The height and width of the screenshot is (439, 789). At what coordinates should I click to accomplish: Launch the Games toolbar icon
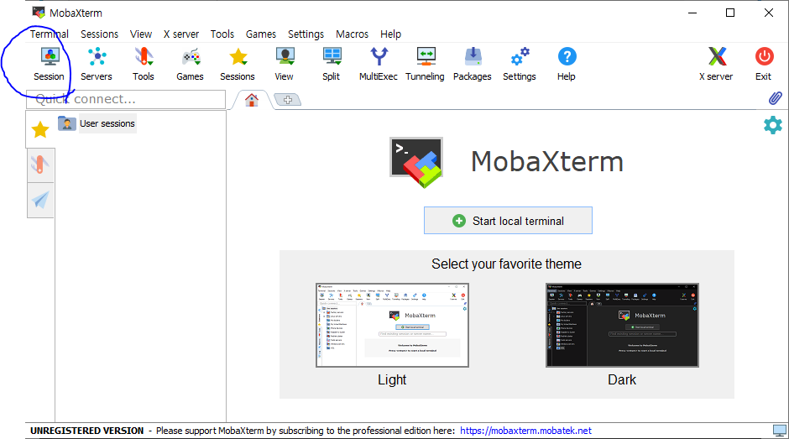191,64
